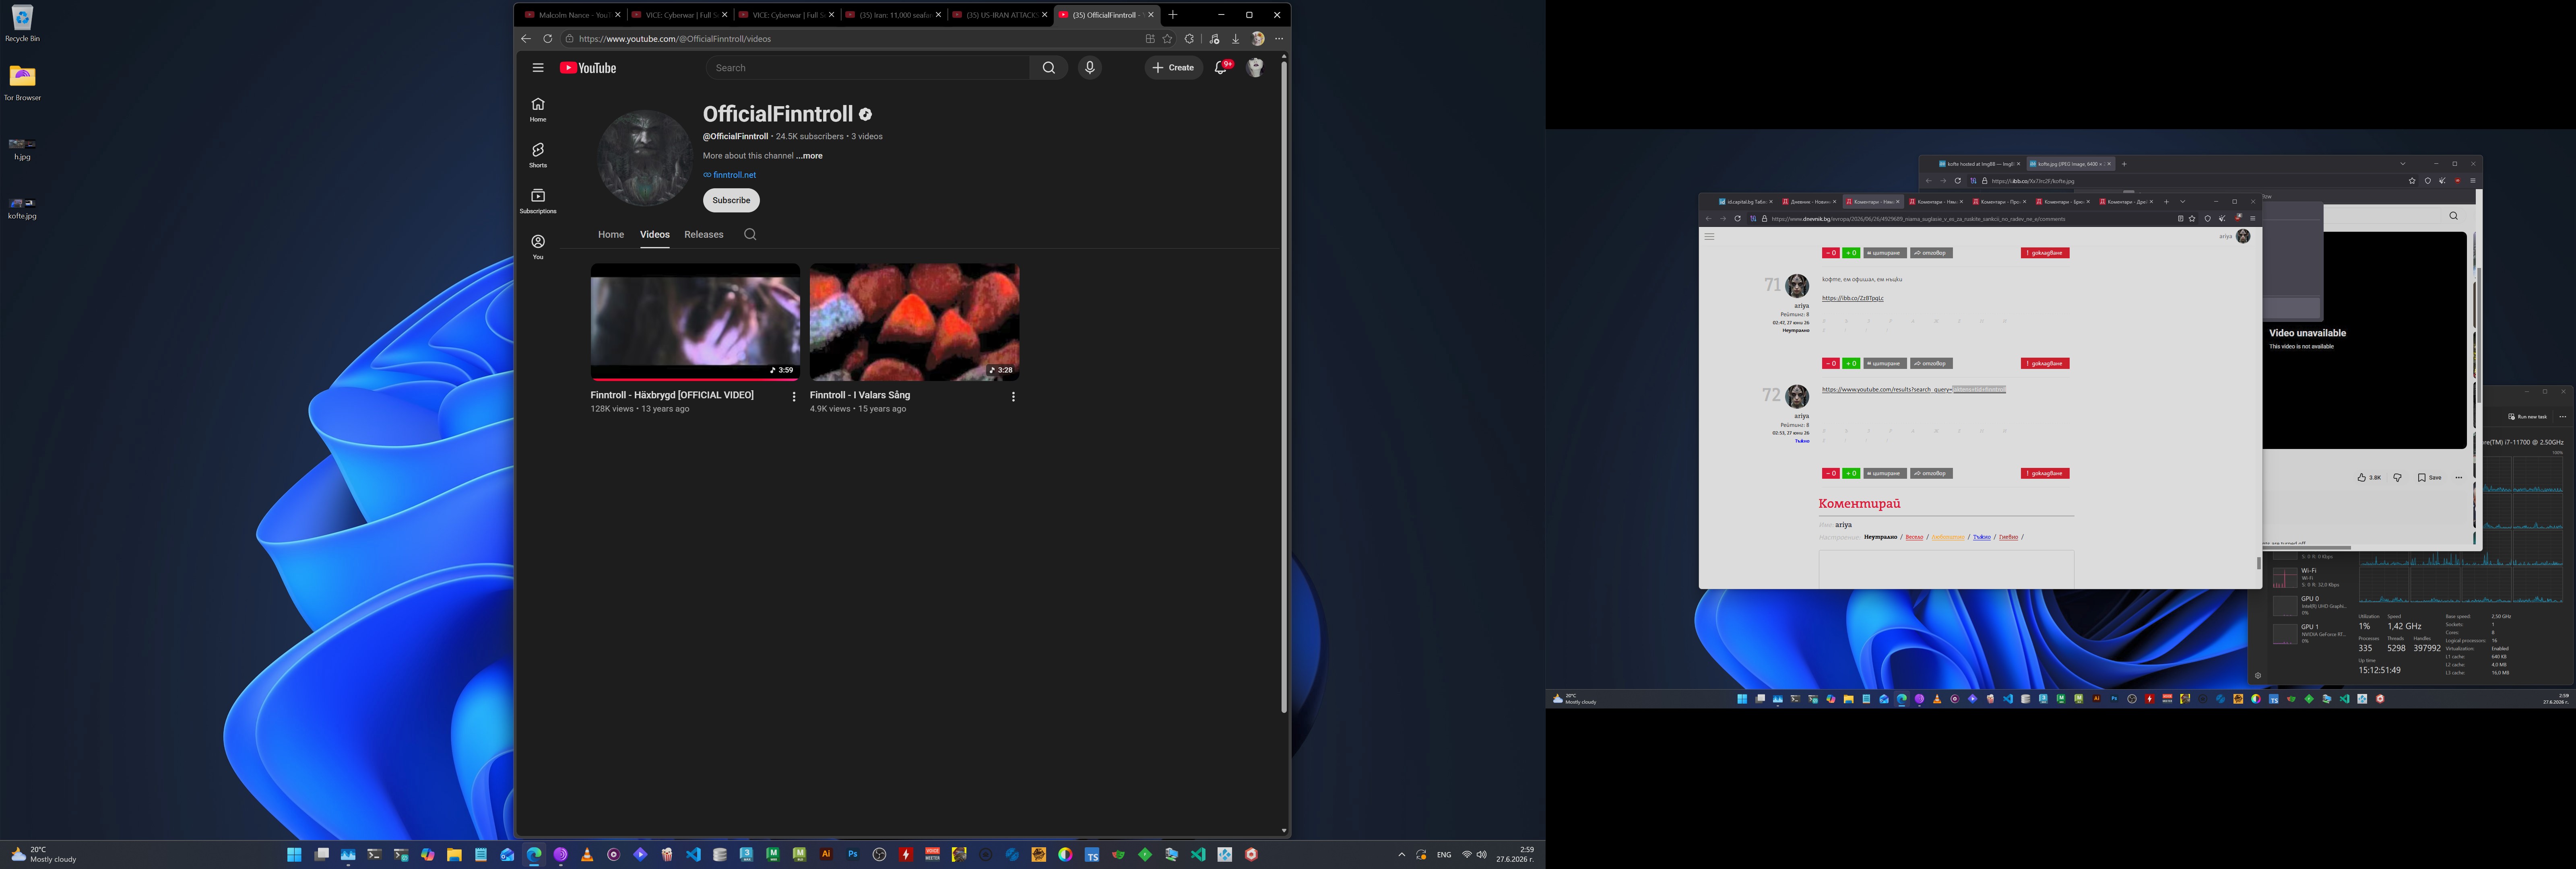Viewport: 2576px width, 869px height.
Task: Click the Edge address bar URL
Action: coord(675,39)
